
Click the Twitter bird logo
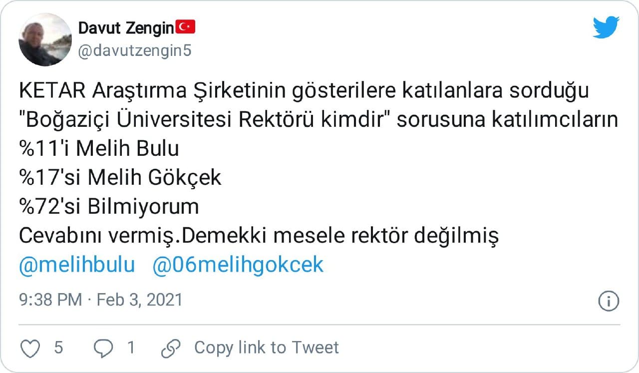[x=606, y=27]
